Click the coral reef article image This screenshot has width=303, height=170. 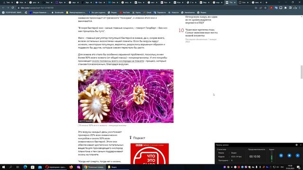tap(126, 96)
